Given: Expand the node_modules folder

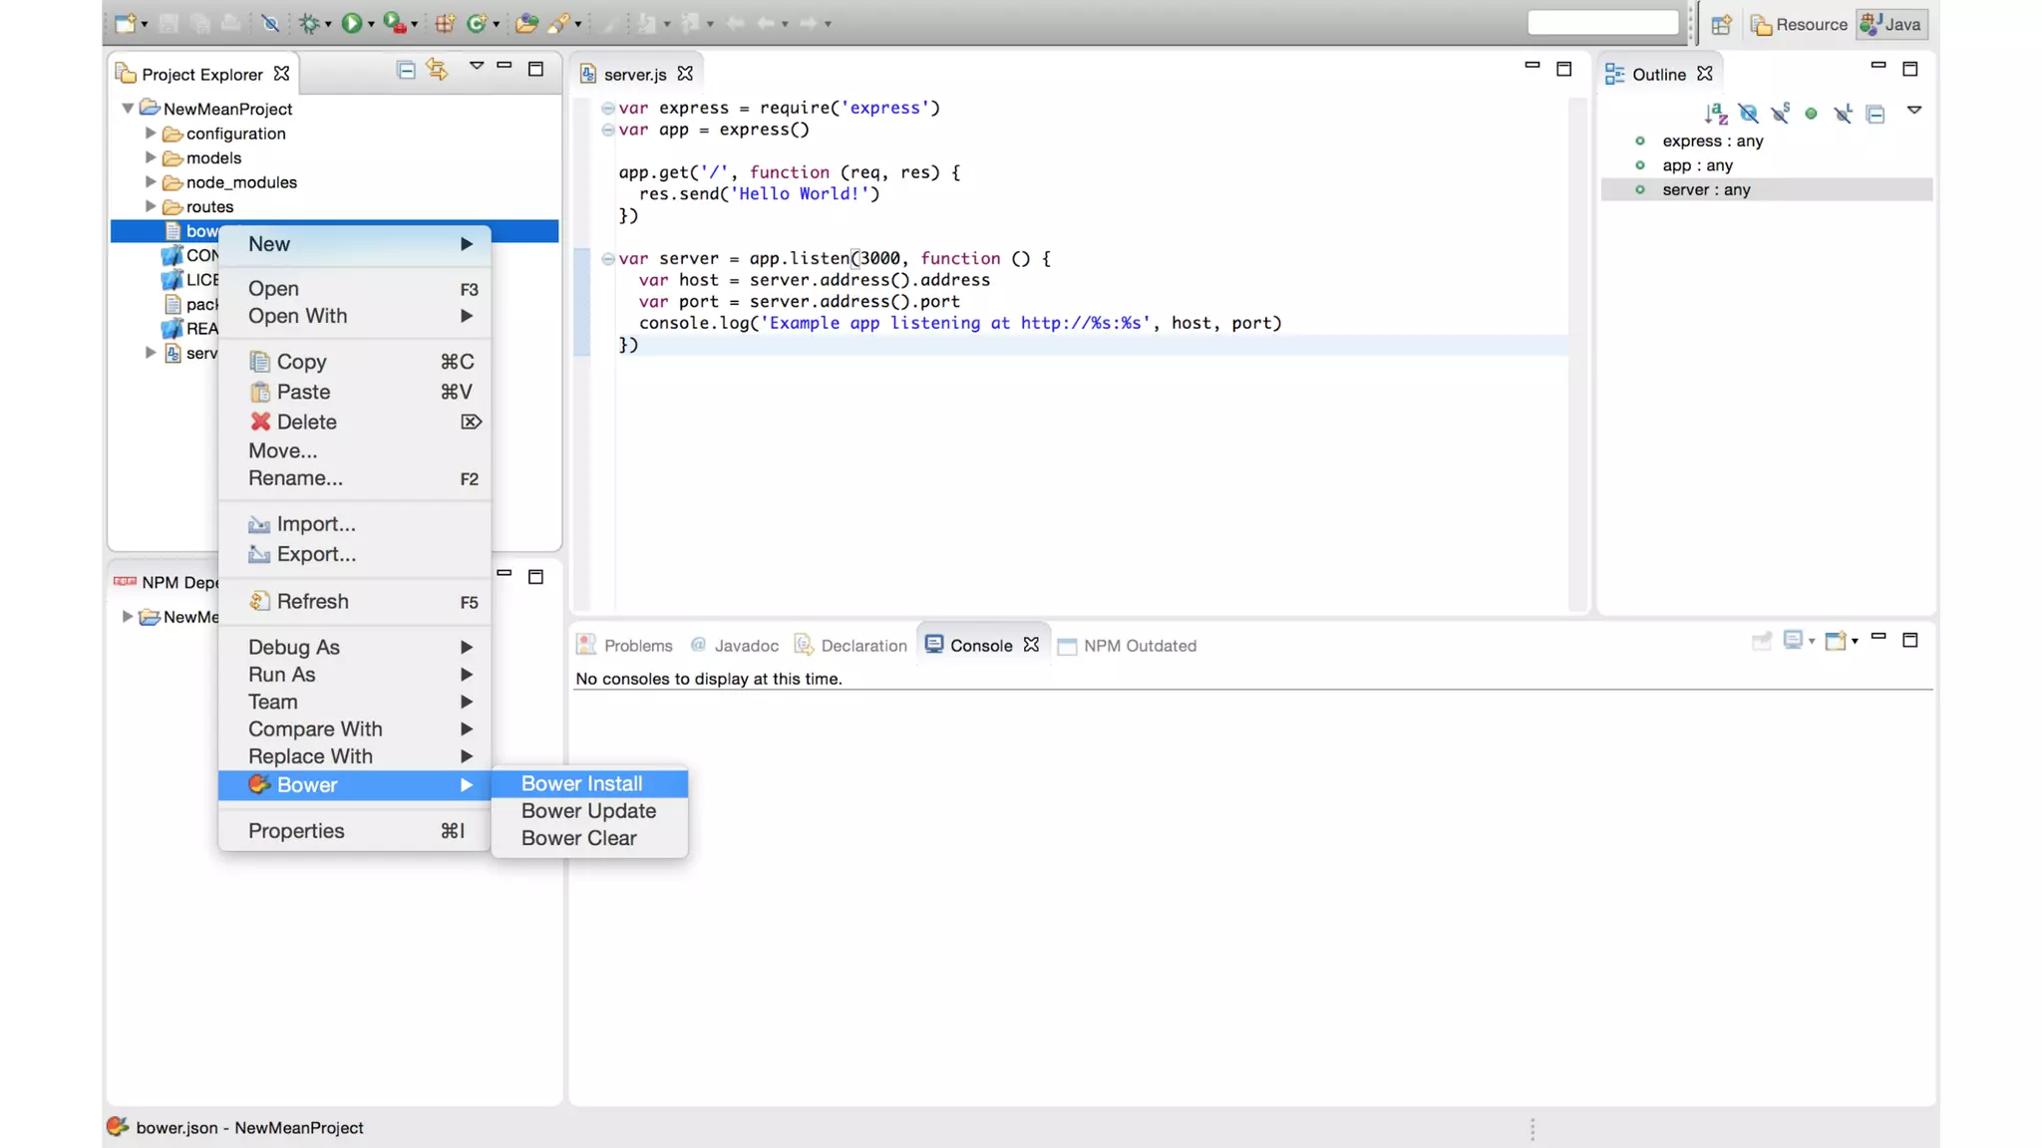Looking at the screenshot, I should tap(151, 182).
